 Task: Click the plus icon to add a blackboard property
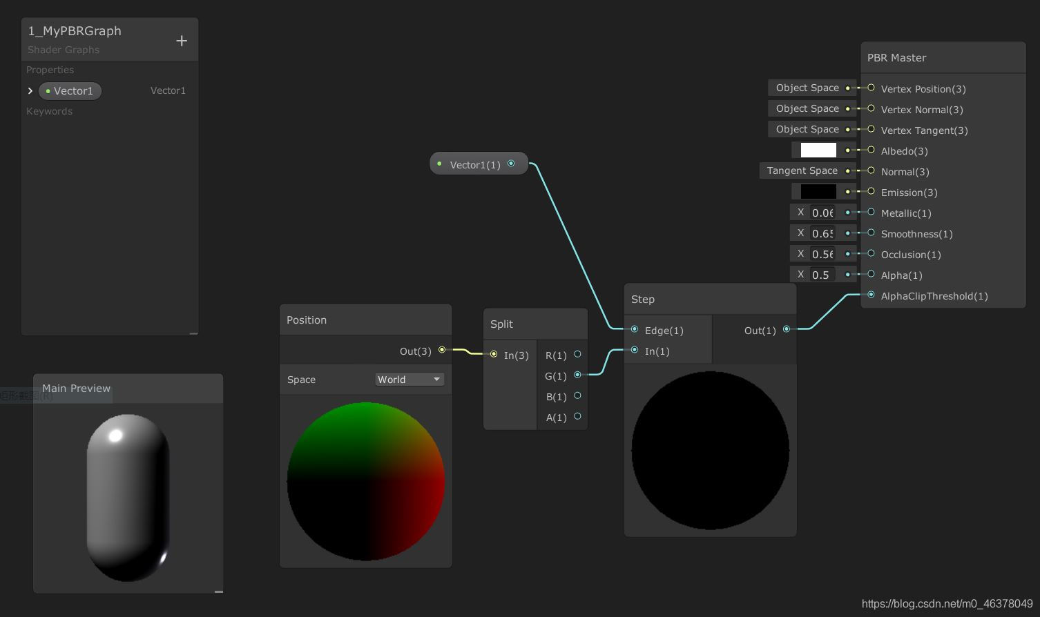pos(182,41)
